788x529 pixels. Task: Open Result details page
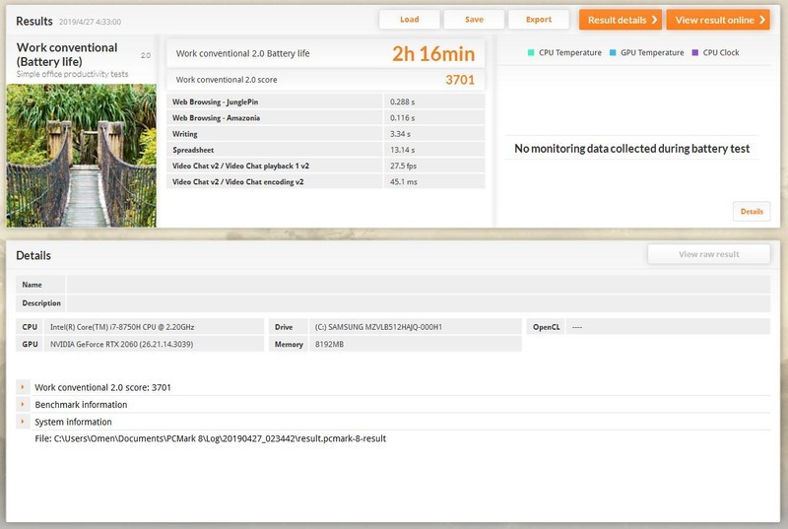pos(621,20)
